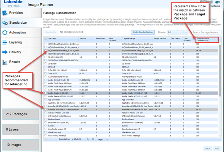Image resolution: width=224 pixels, height=152 pixels.
Task: Click the Automation circular arrows icon
Action: pyautogui.click(x=5, y=32)
